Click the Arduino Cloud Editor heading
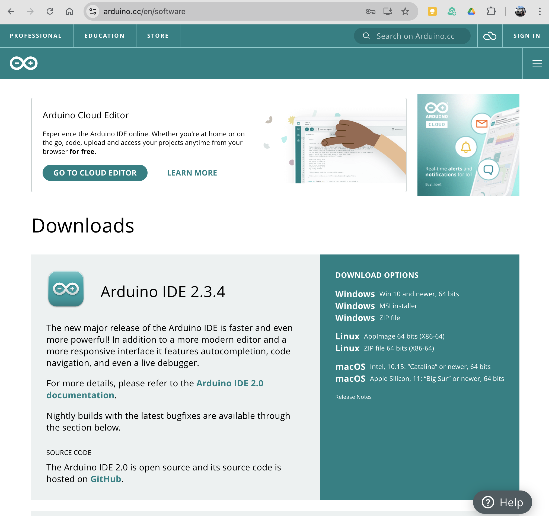 coord(86,115)
